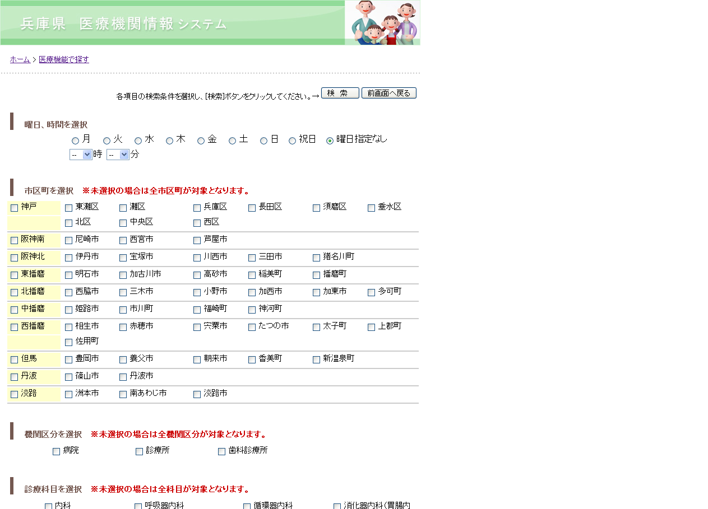Check the 東灘区 checkbox

point(69,208)
